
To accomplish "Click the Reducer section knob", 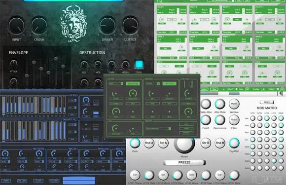I will click(x=119, y=154).
